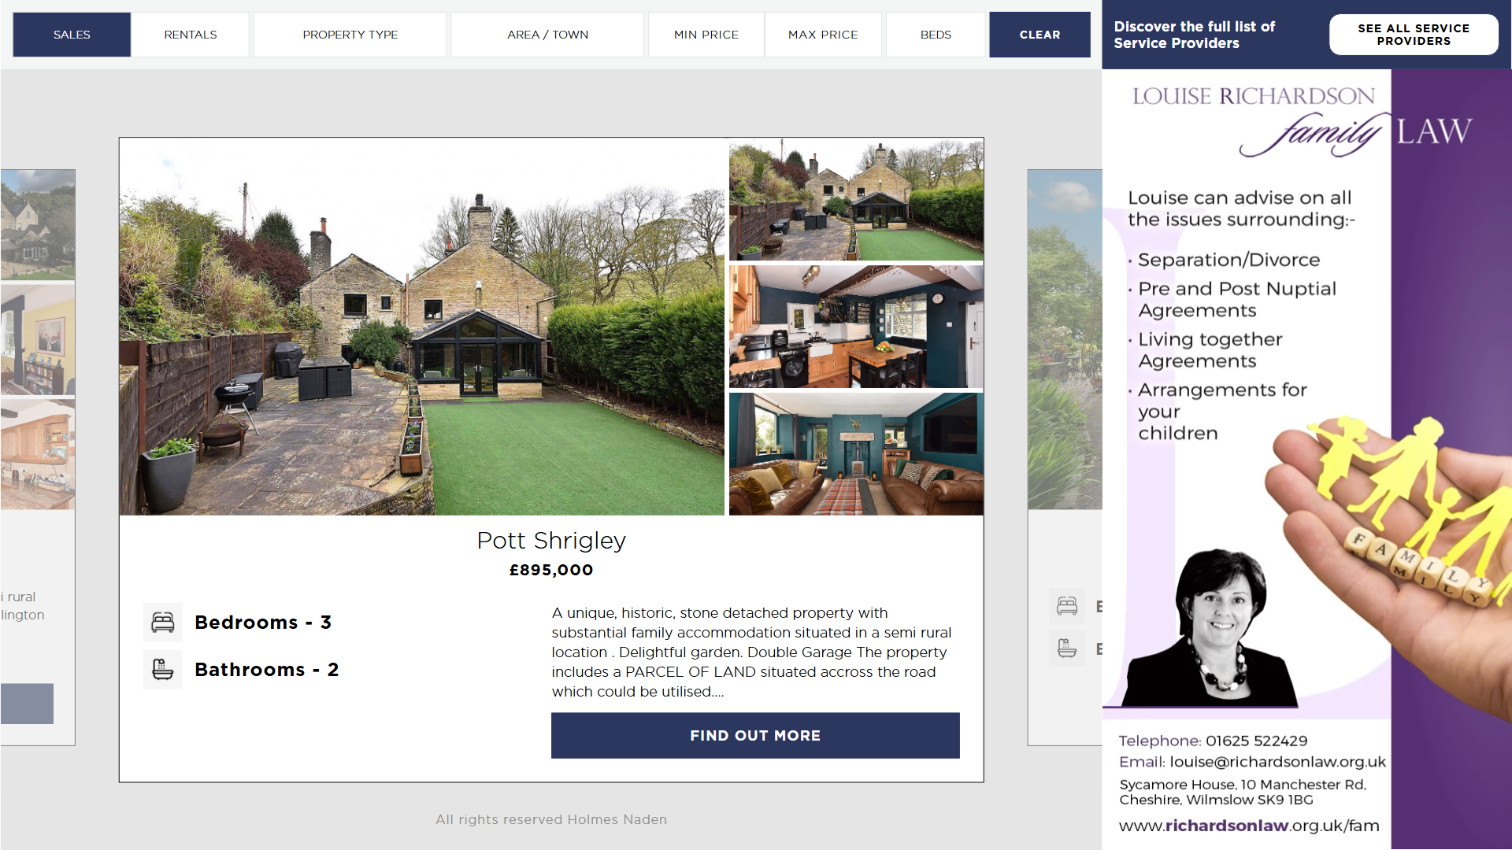Expand the AREA / TOWN filter

pyautogui.click(x=547, y=35)
